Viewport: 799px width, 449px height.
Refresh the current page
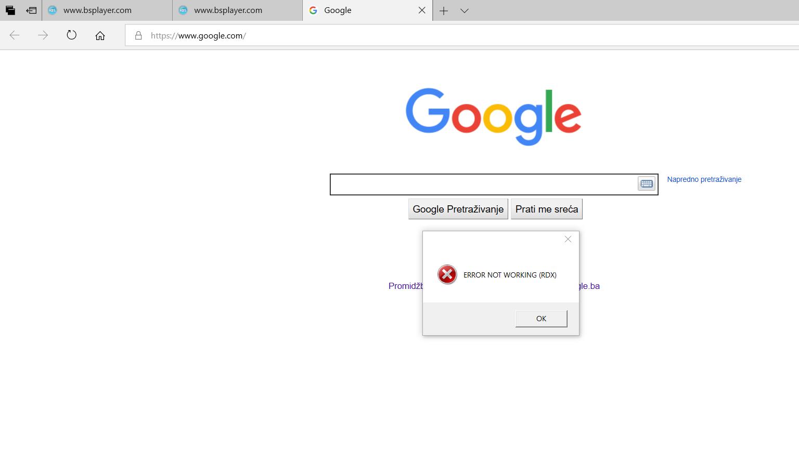click(72, 35)
